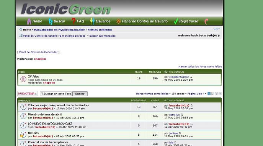The image size is (263, 146).
Task: Click the breadcrumb home outline icon
Action: (x=21, y=29)
